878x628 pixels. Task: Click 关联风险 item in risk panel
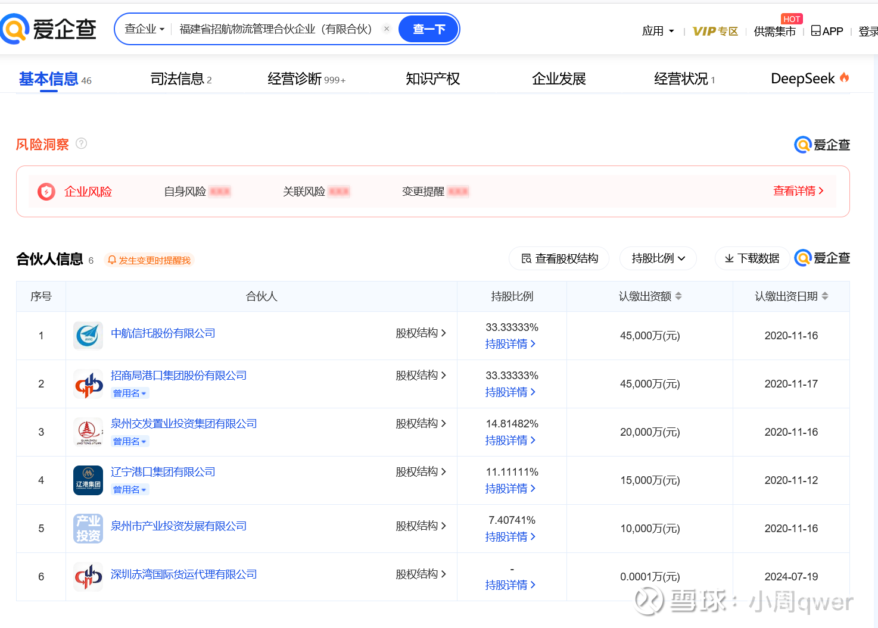[x=316, y=192]
